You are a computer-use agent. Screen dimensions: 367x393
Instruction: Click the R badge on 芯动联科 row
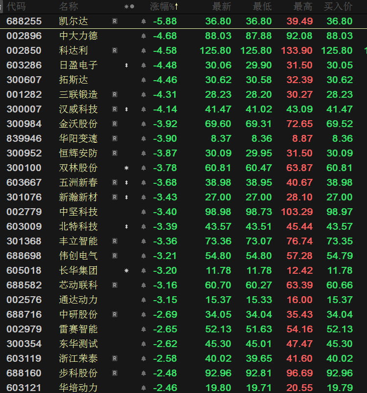tap(115, 285)
